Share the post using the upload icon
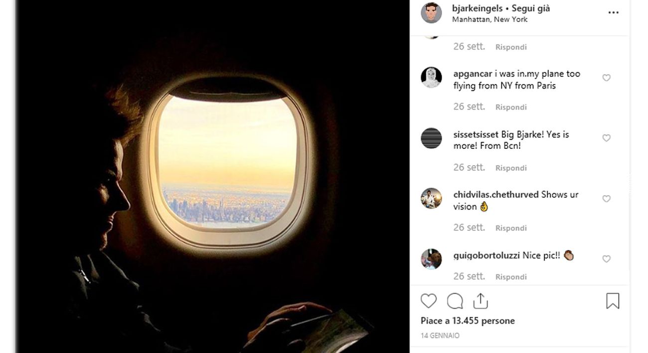This screenshot has height=353, width=648. [x=480, y=300]
